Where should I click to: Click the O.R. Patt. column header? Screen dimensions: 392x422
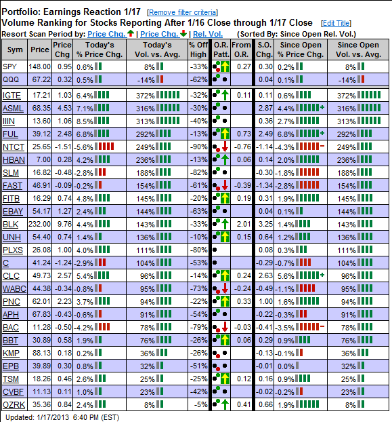click(x=221, y=50)
